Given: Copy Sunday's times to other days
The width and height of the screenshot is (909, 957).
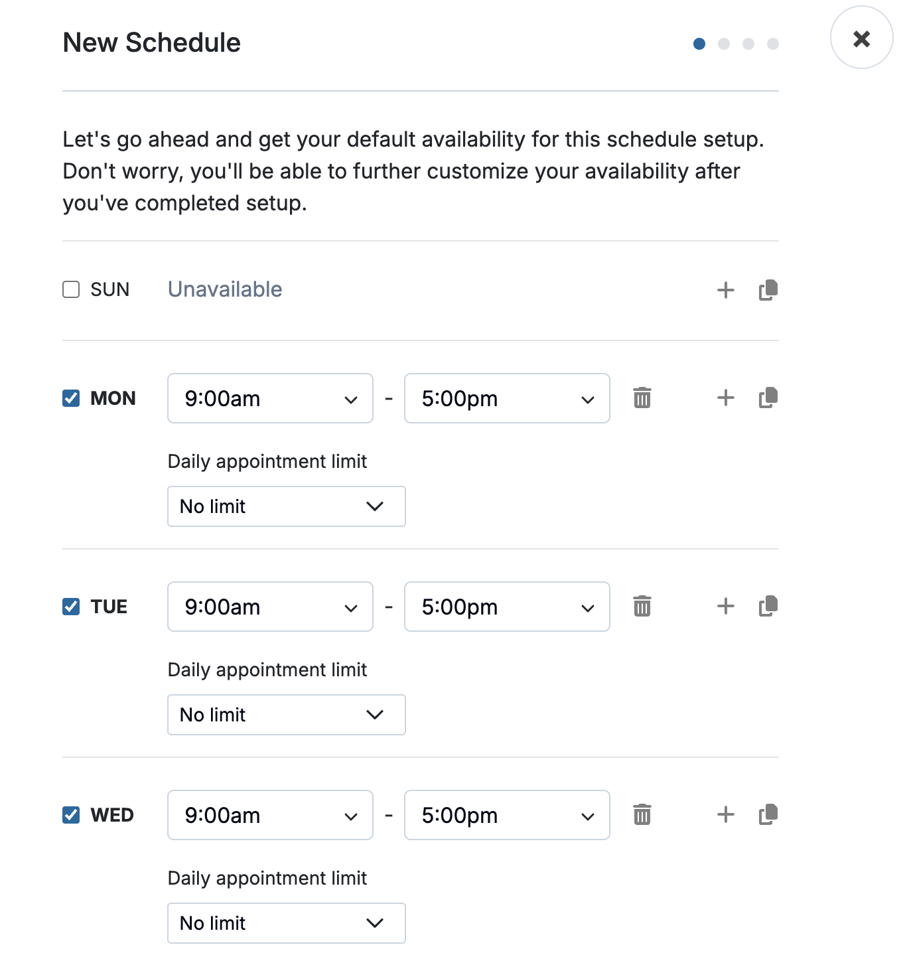Looking at the screenshot, I should pos(768,290).
